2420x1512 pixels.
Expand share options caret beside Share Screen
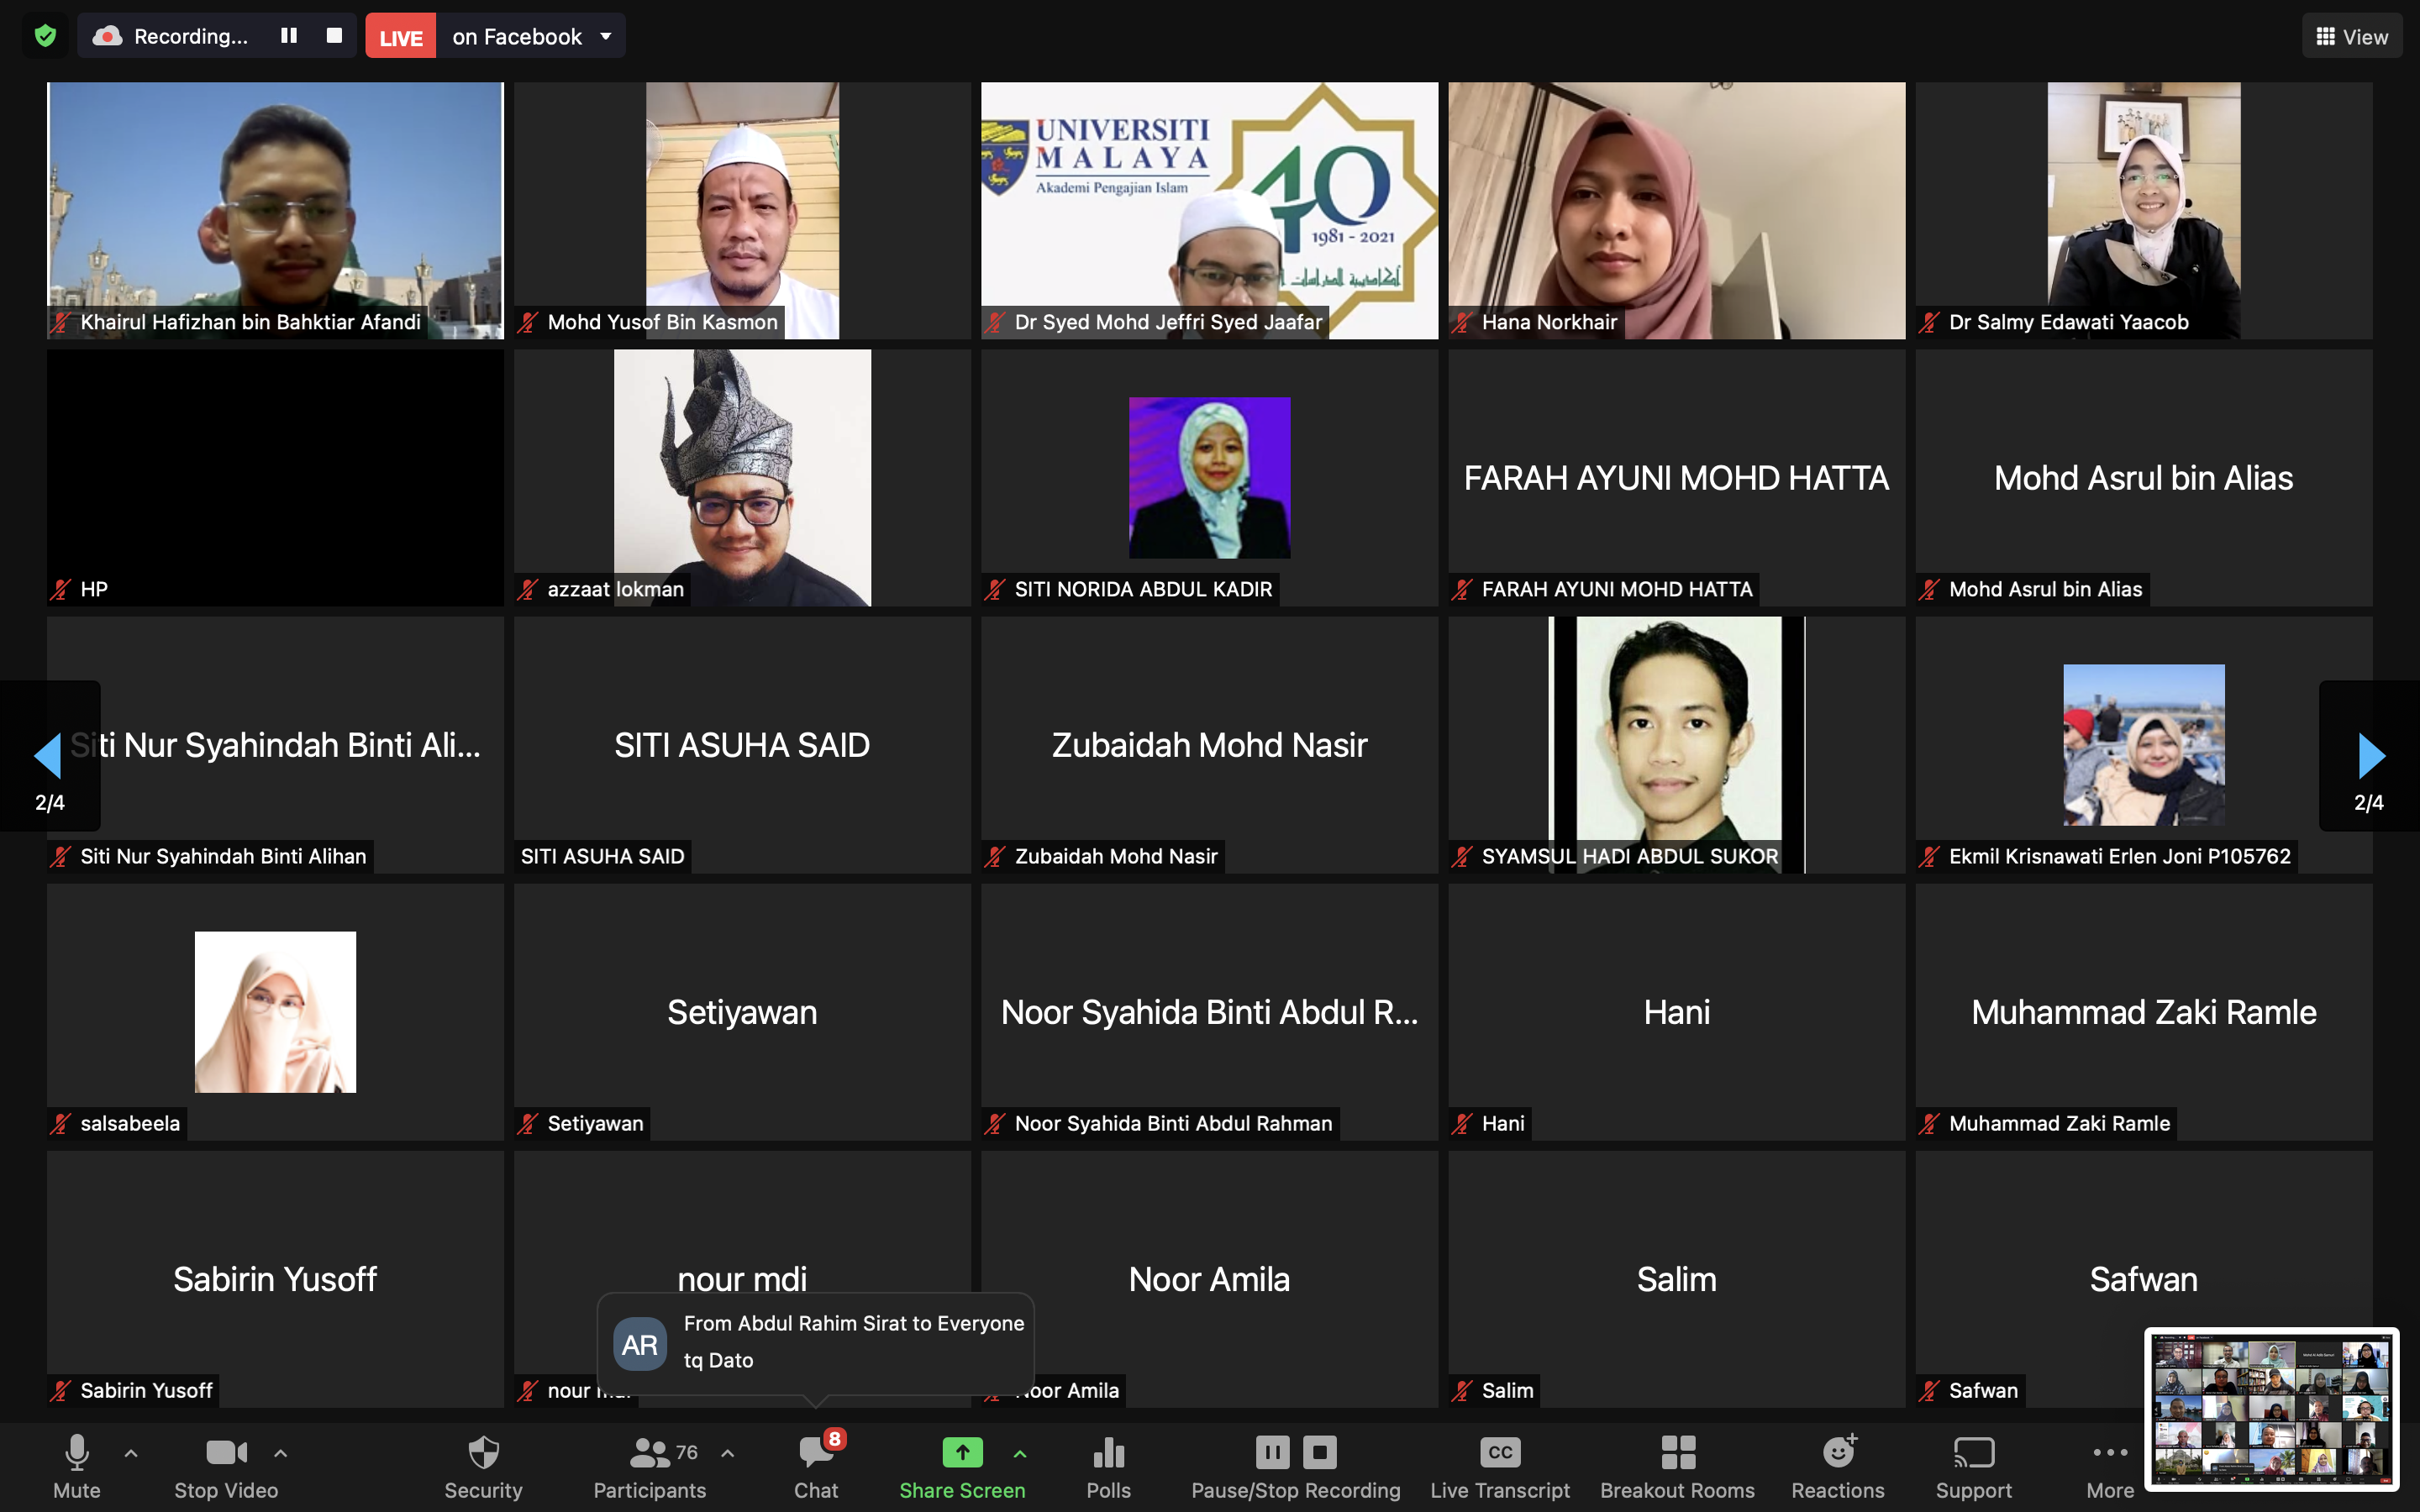(x=1020, y=1453)
